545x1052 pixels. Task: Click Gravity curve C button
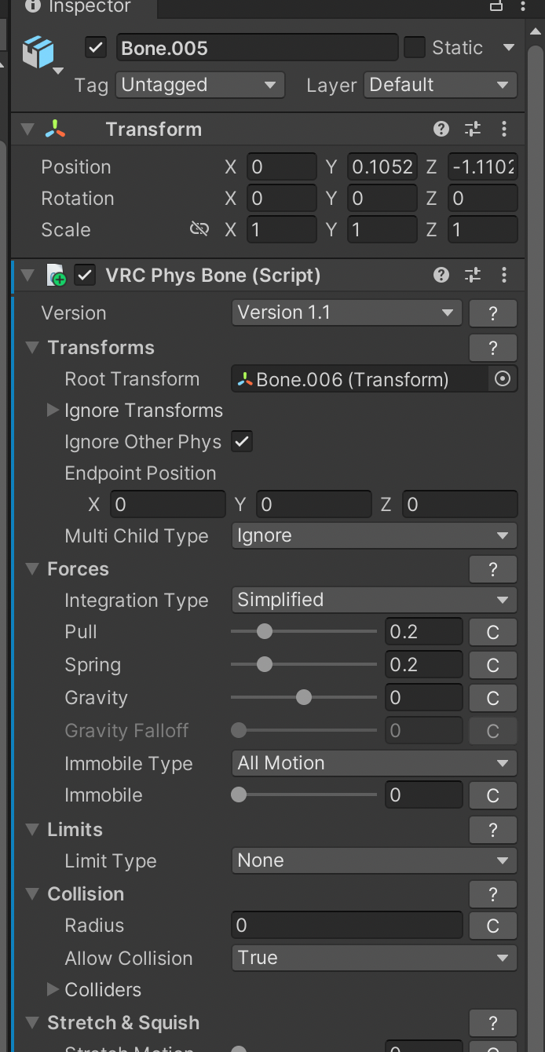click(493, 698)
